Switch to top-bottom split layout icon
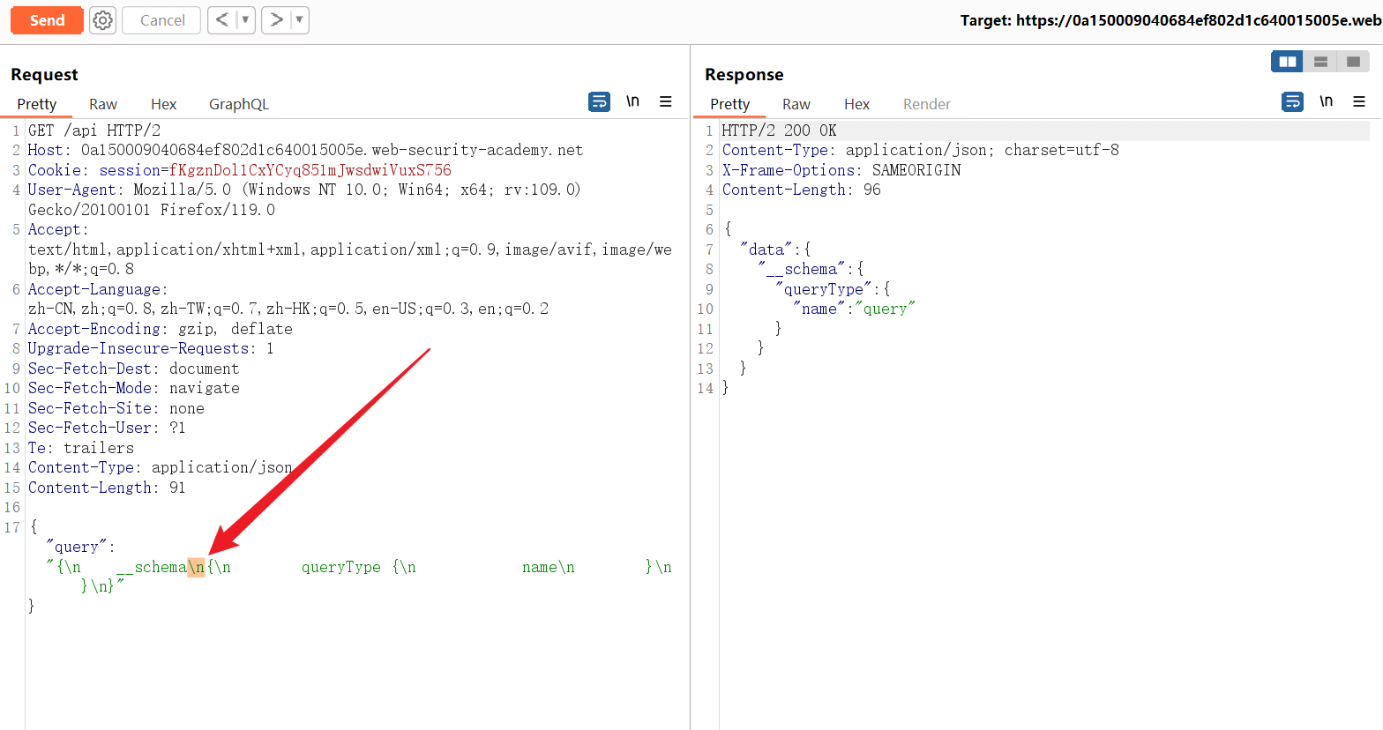The height and width of the screenshot is (730, 1383). coord(1320,62)
